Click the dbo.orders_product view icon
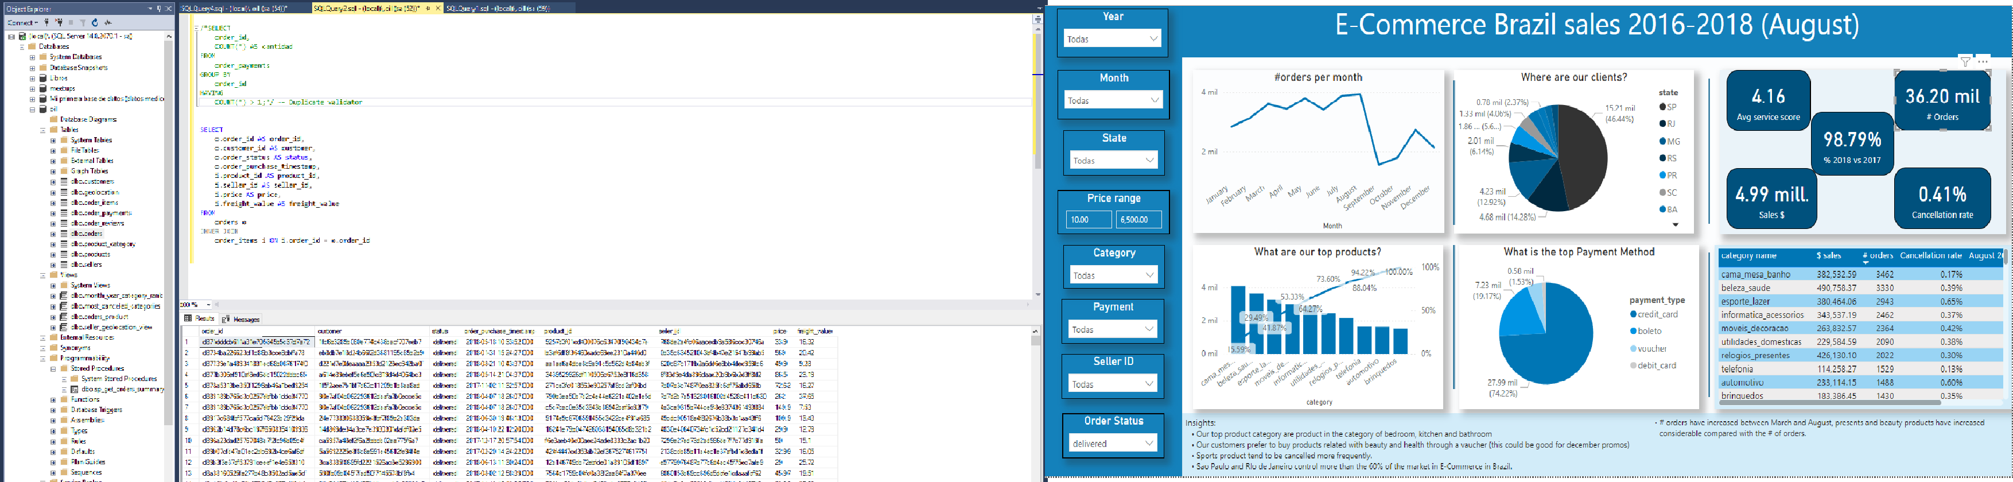 point(65,316)
